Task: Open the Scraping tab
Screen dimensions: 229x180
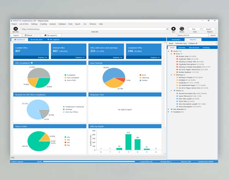Action: point(206,47)
